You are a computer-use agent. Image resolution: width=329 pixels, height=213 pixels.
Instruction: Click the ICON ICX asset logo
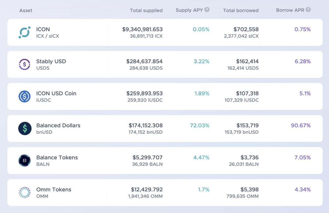pyautogui.click(x=25, y=32)
